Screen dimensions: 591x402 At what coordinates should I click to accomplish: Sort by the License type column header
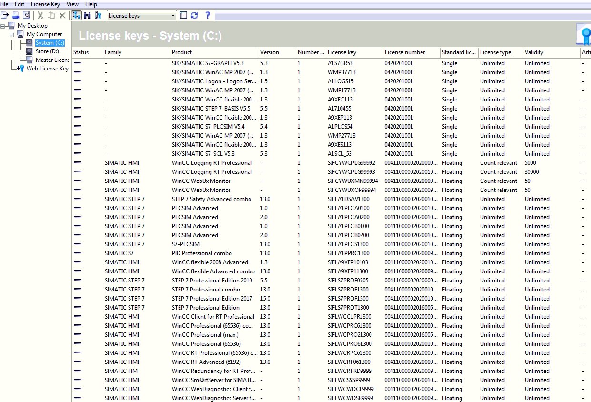click(x=500, y=52)
